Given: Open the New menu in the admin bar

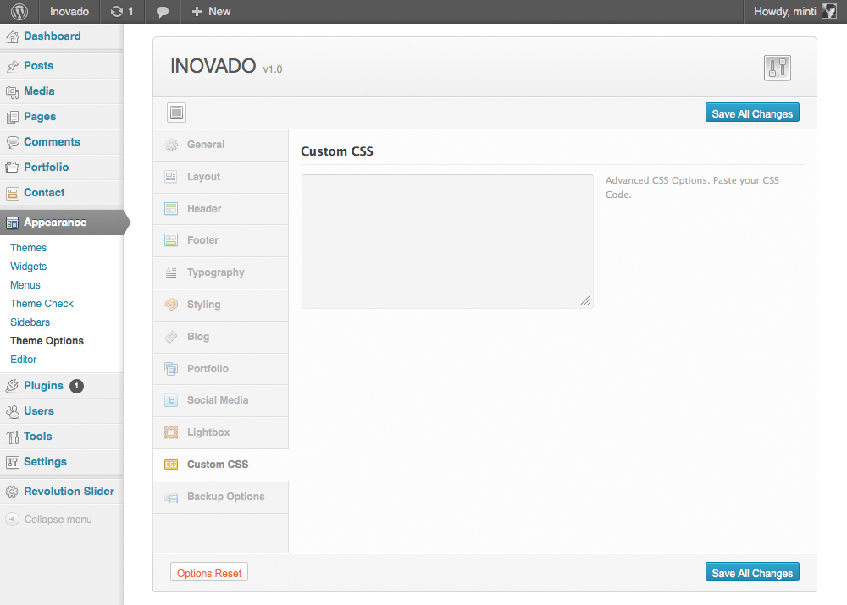Looking at the screenshot, I should [210, 11].
